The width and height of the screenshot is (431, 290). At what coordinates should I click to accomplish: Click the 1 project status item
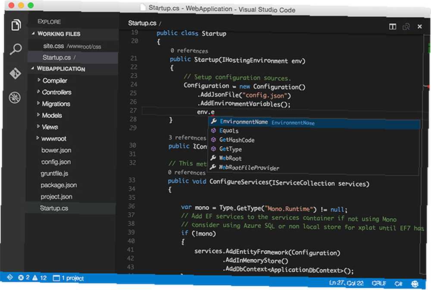click(x=68, y=278)
